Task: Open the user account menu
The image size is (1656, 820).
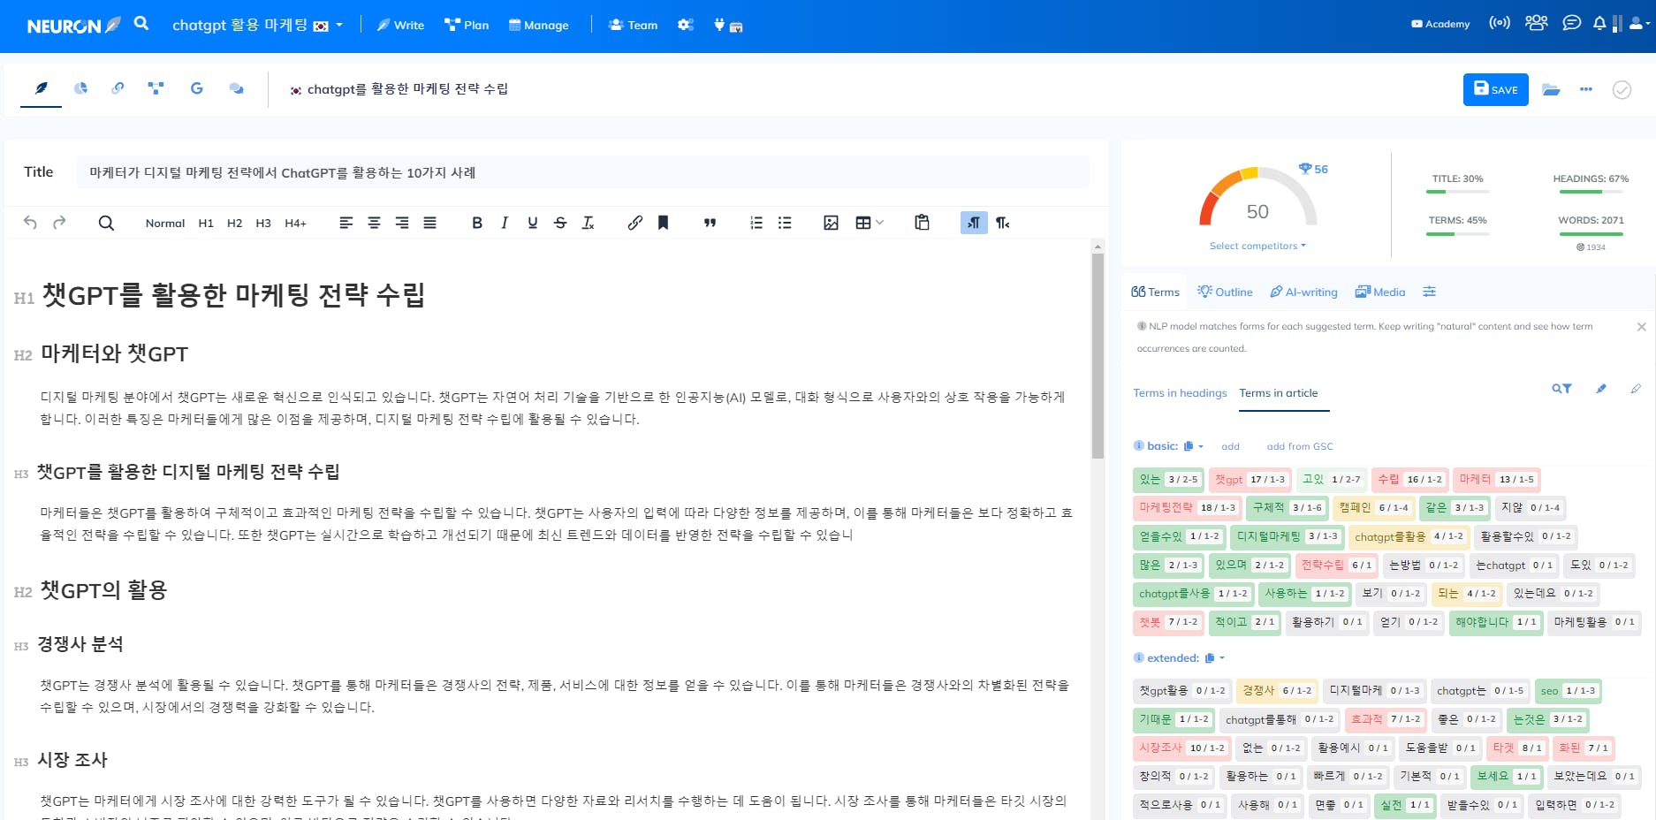Action: tap(1639, 24)
